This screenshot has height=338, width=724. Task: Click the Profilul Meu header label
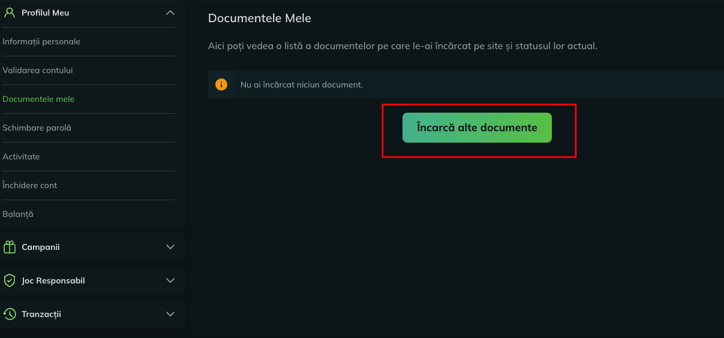[45, 13]
